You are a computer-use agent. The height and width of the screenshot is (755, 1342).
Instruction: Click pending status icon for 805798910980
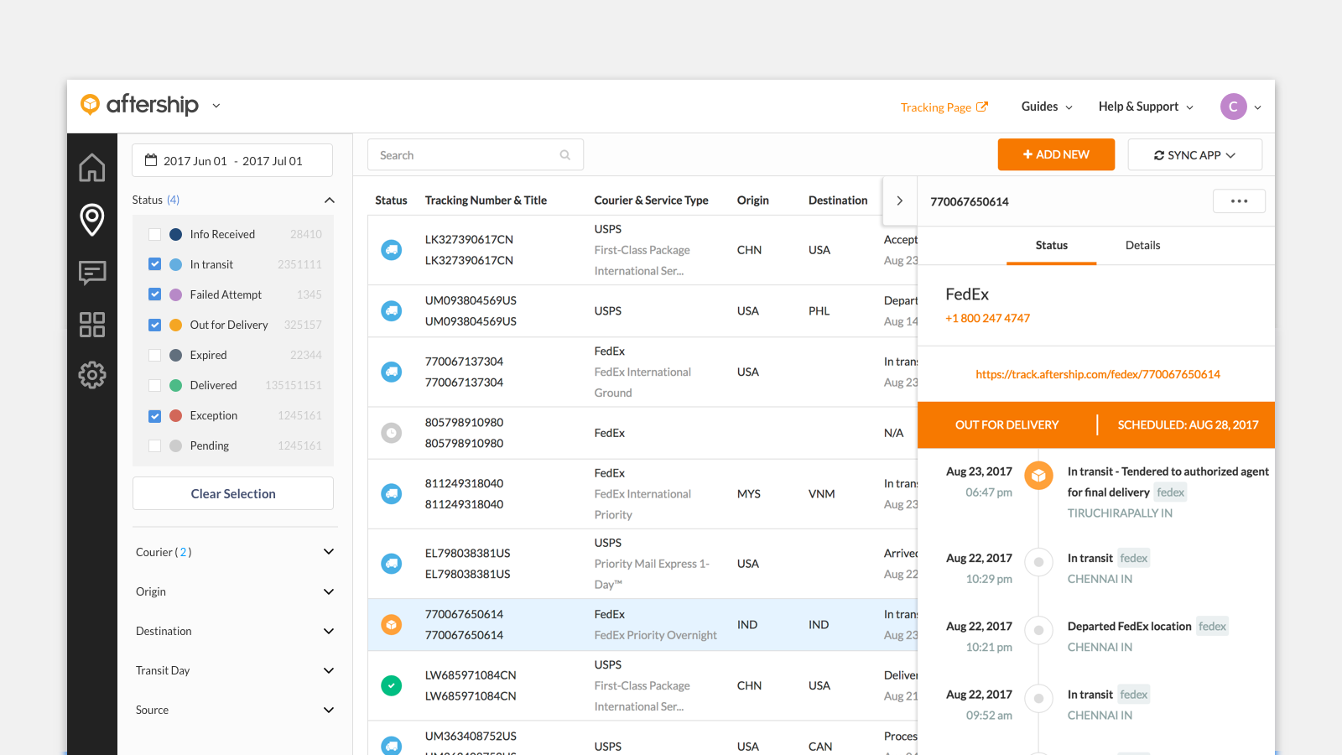click(x=392, y=433)
